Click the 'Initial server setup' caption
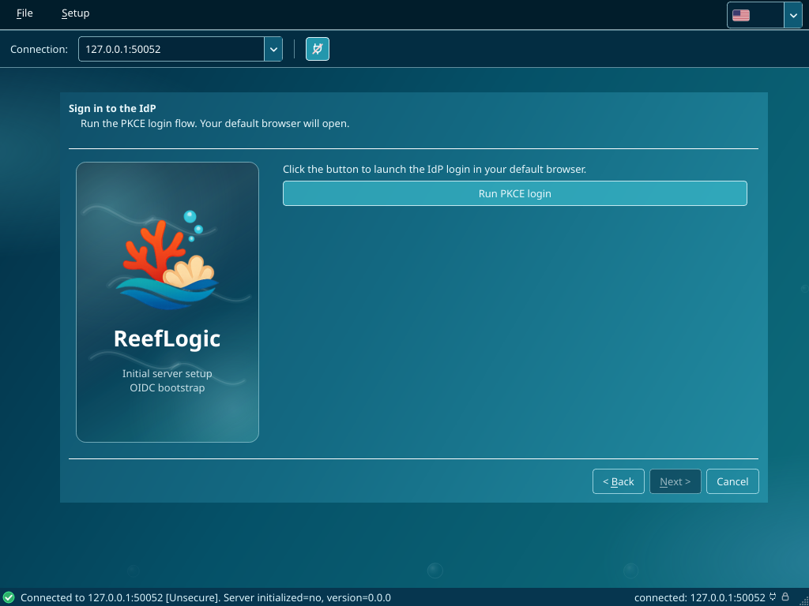Screen dimensions: 809x606 (167, 373)
